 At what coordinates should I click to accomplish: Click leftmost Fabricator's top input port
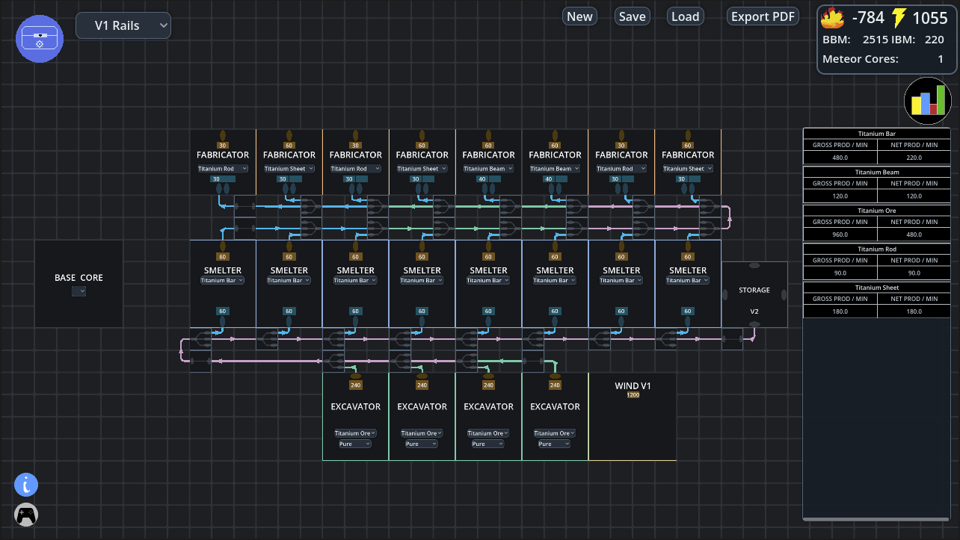(222, 135)
